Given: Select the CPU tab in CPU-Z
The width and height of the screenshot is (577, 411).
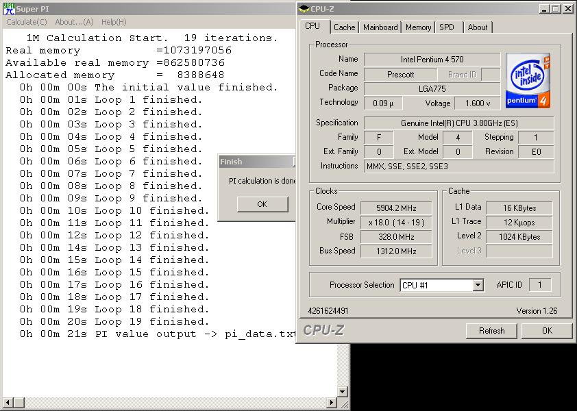Looking at the screenshot, I should (312, 26).
